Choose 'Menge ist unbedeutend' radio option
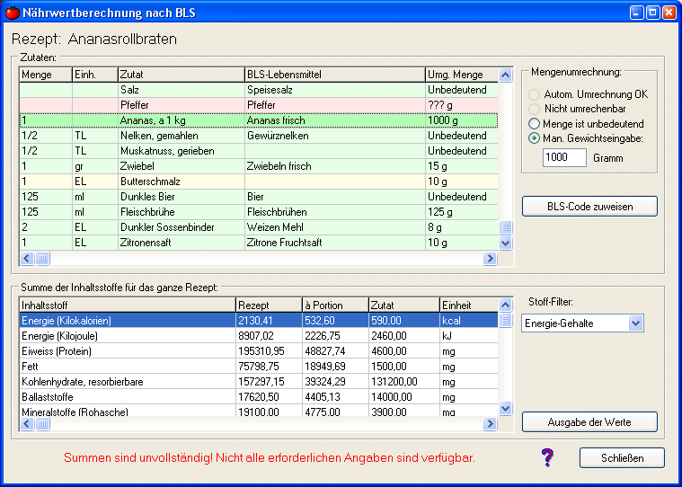This screenshot has height=487, width=682. coord(534,124)
